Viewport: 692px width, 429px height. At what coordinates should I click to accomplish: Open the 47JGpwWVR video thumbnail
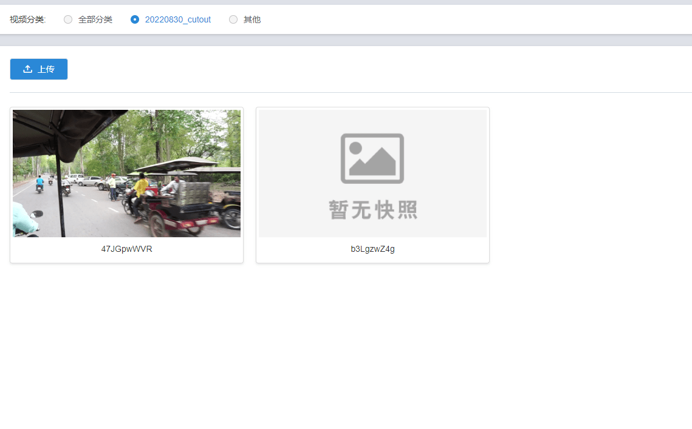point(126,174)
